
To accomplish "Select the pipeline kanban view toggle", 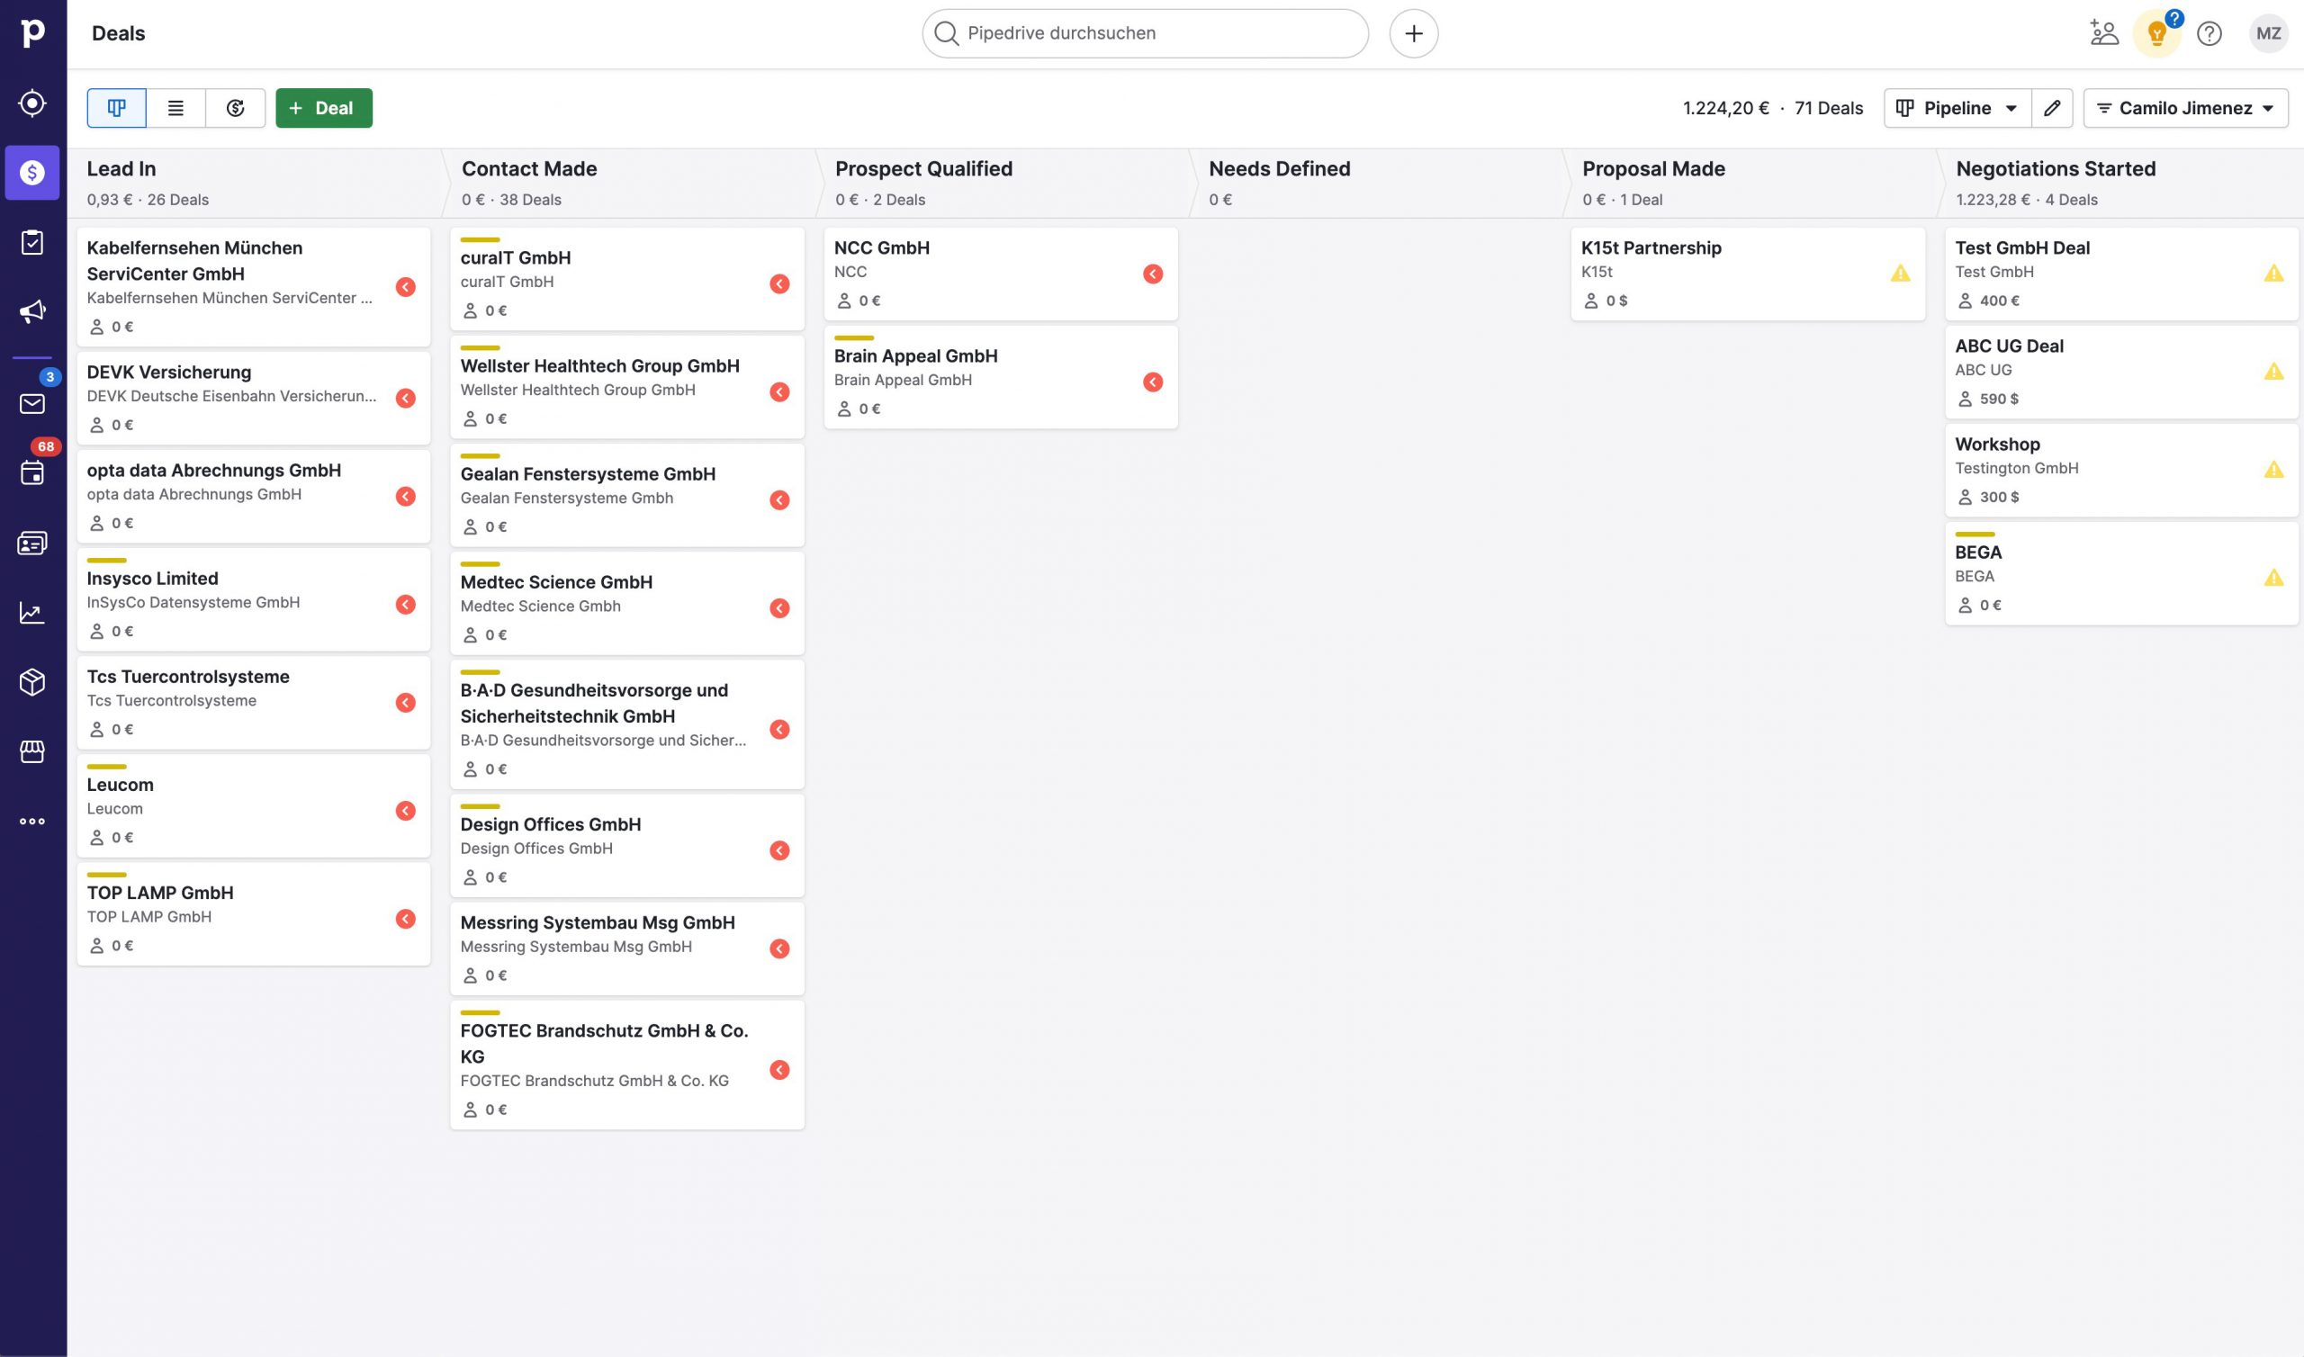I will tap(116, 108).
